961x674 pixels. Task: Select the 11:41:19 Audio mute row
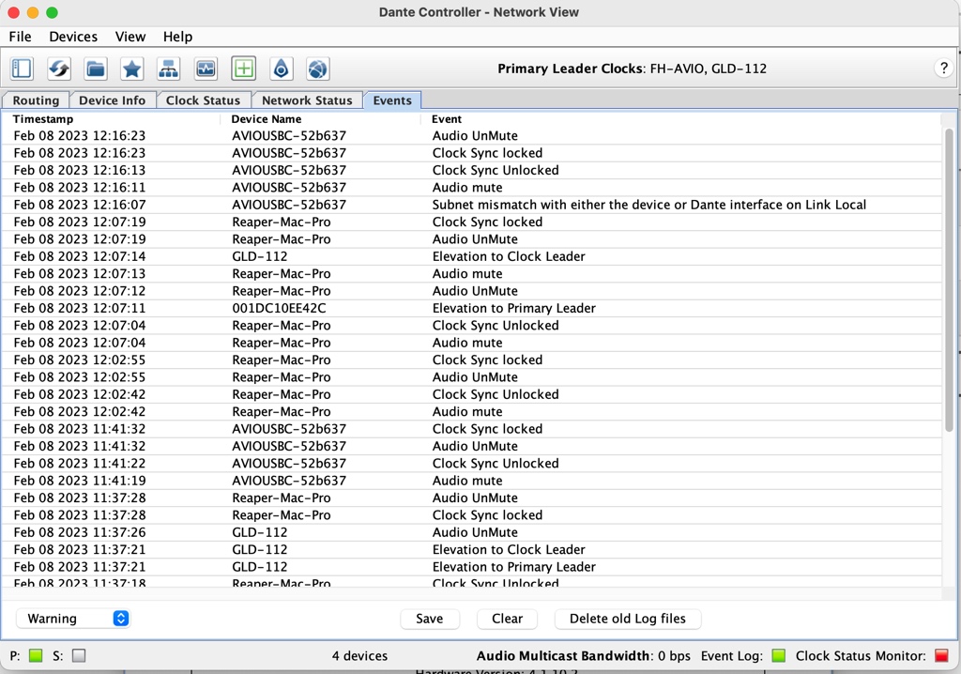471,481
